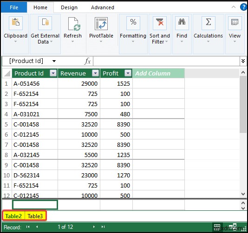Select Revenue cell 23000
248x233 pixels.
tap(79, 175)
